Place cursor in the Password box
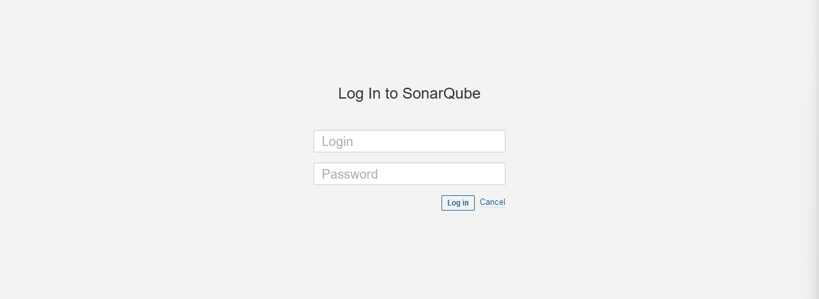 (x=409, y=174)
